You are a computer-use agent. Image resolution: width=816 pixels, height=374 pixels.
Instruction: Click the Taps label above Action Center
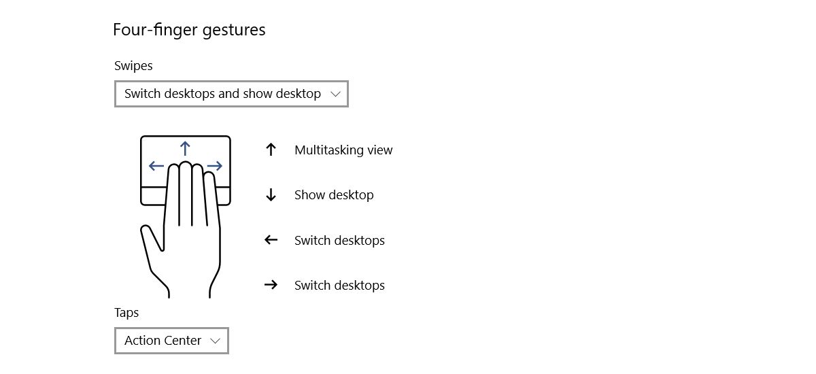(x=126, y=313)
